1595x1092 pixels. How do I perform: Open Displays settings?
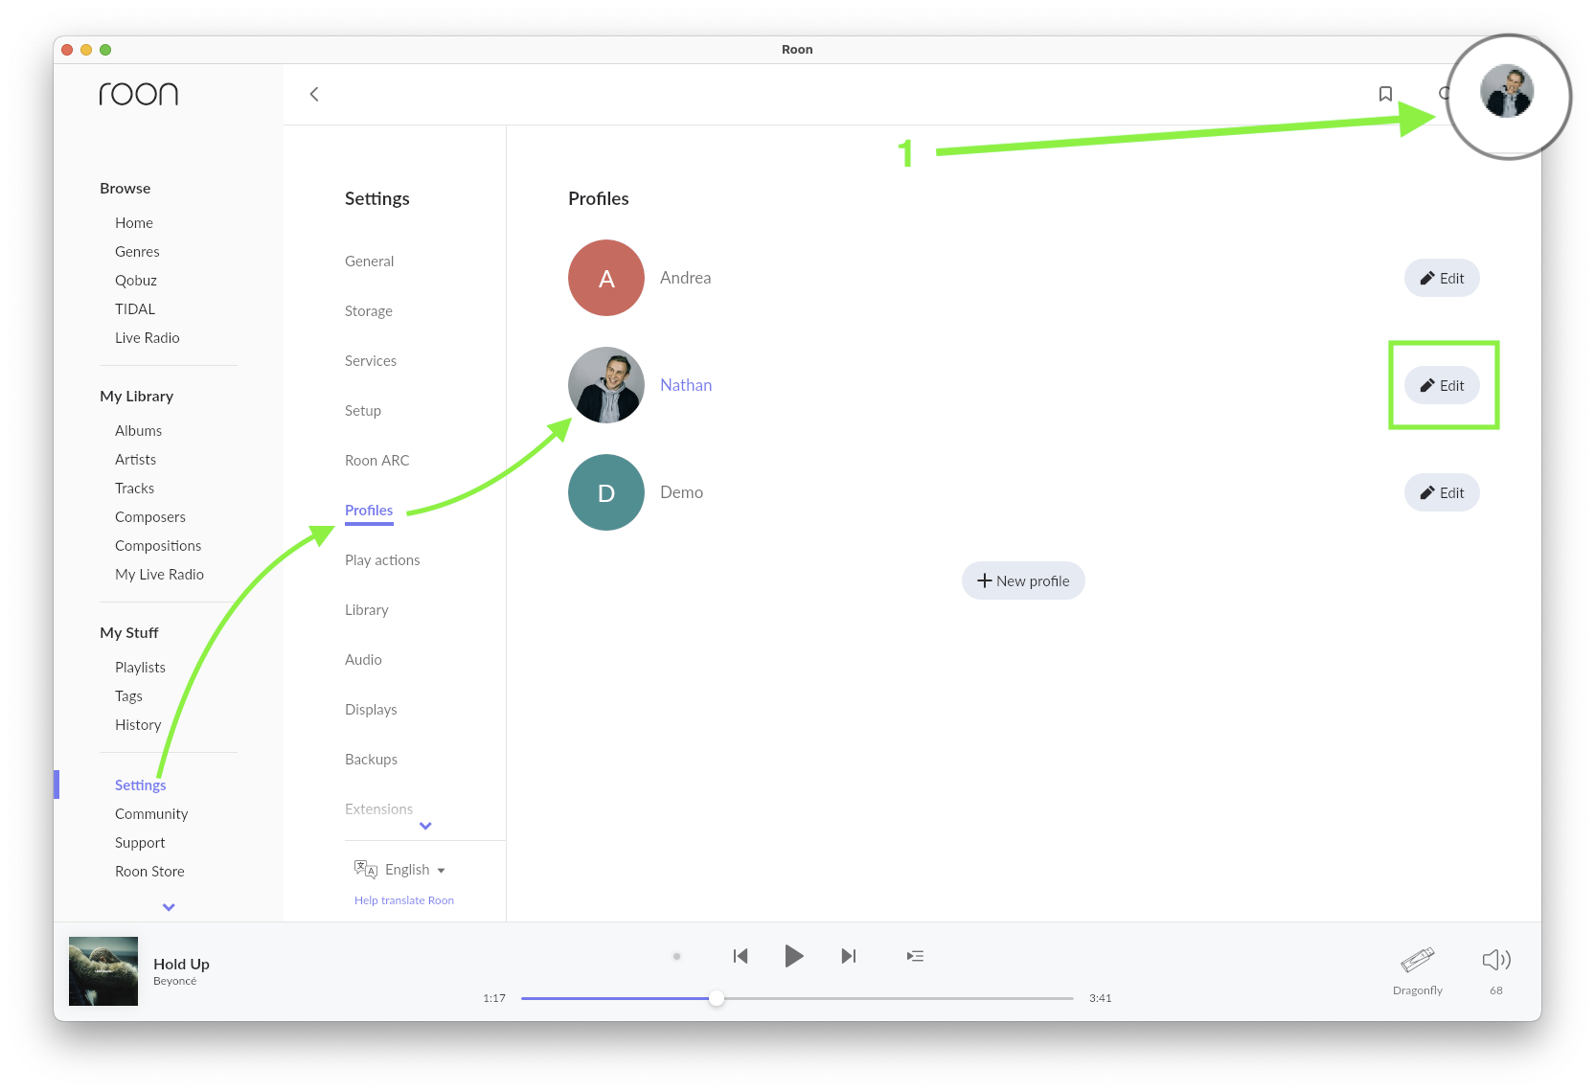point(371,710)
